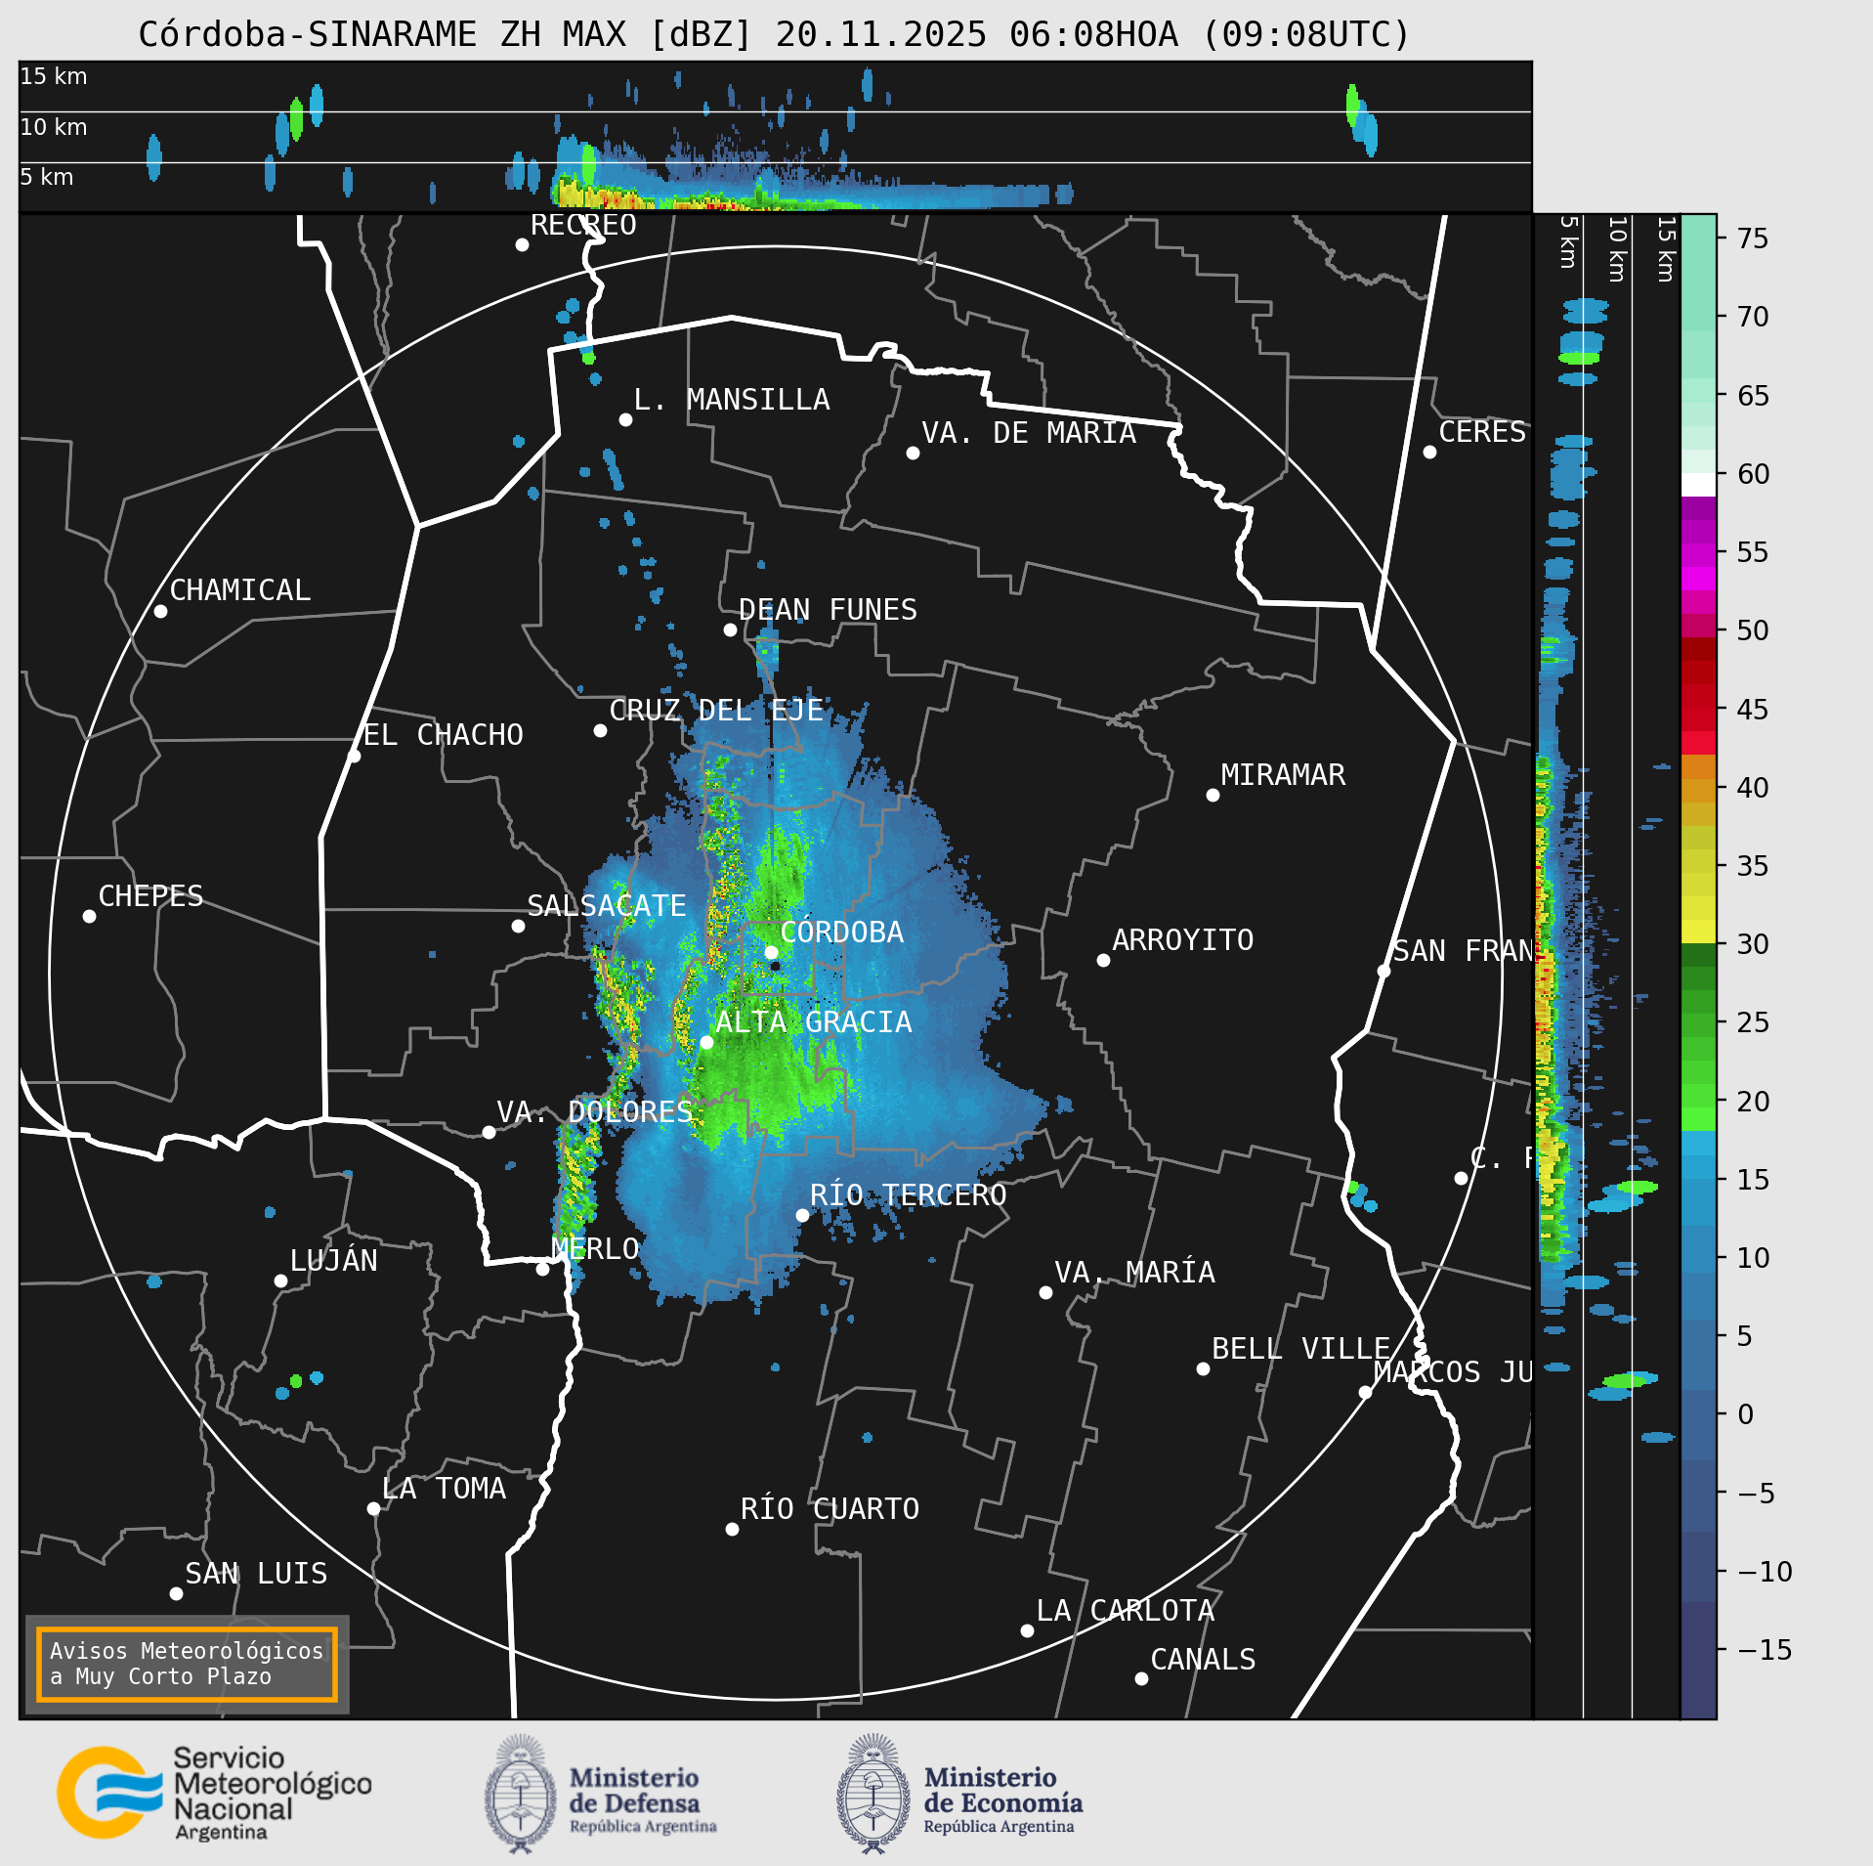Select the CERES city label
Screen dimensions: 1873x1866
(x=1482, y=432)
